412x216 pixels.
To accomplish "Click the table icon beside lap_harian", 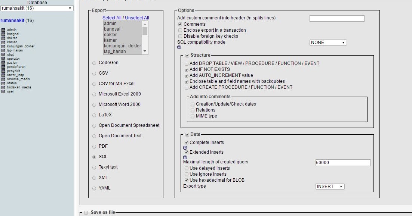I will [x=3, y=50].
